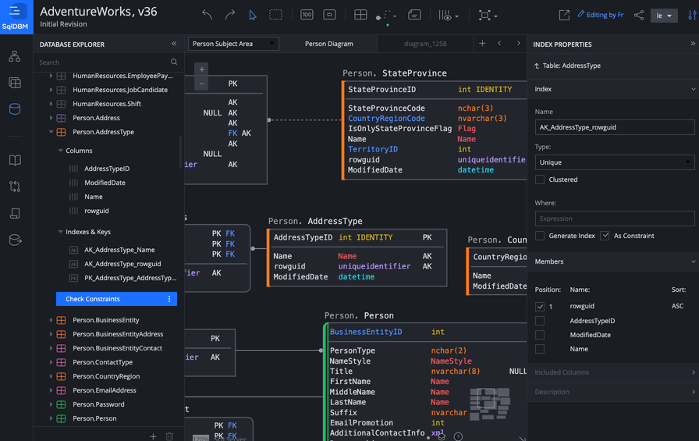Zoom in with the canvas plus button
The height and width of the screenshot is (441, 699).
coord(201,69)
